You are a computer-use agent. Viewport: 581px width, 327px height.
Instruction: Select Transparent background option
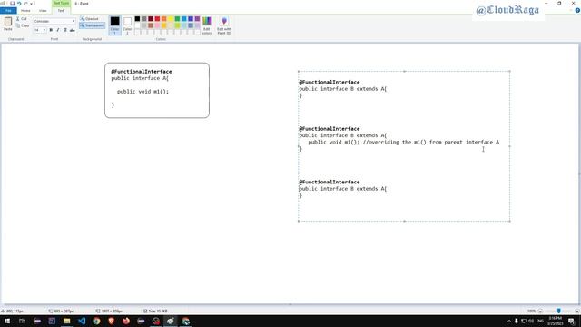(x=93, y=25)
